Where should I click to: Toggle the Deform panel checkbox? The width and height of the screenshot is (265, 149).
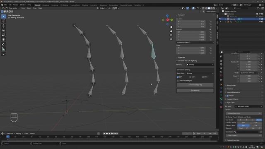tap(227, 96)
